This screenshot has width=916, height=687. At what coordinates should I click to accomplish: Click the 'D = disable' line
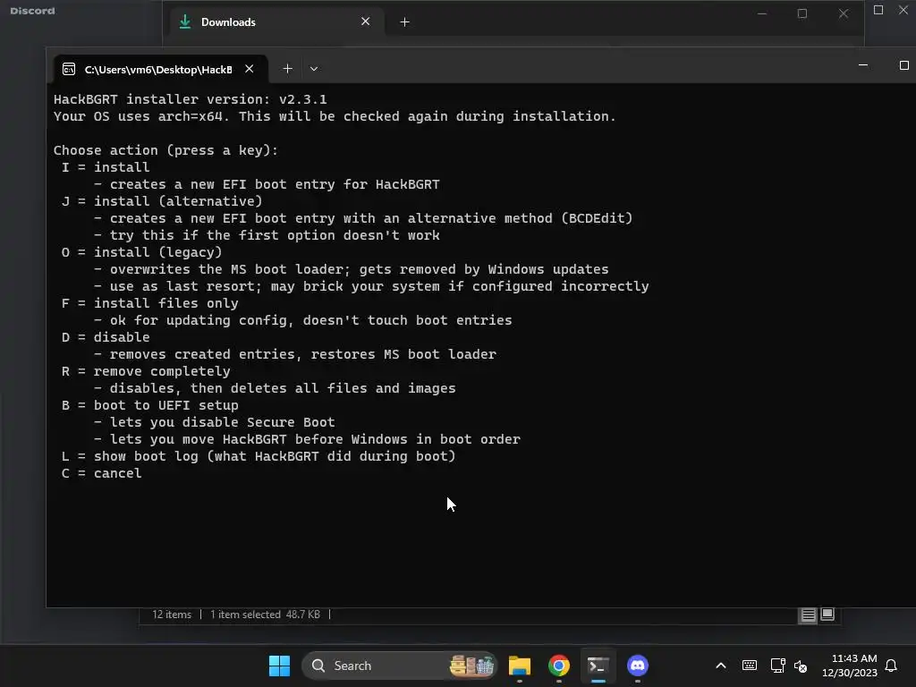coord(106,337)
